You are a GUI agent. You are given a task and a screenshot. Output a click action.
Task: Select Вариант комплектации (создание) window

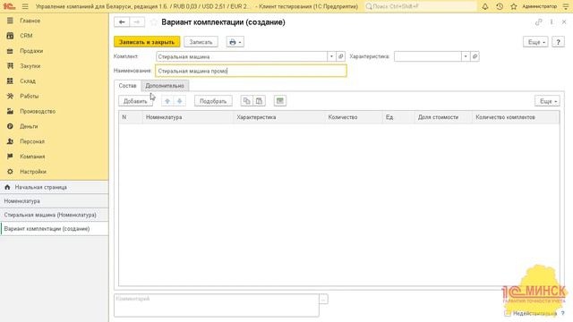[x=54, y=229]
